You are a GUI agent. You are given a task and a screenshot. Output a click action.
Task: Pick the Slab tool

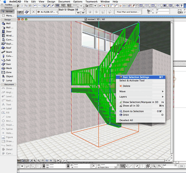pos(8,60)
